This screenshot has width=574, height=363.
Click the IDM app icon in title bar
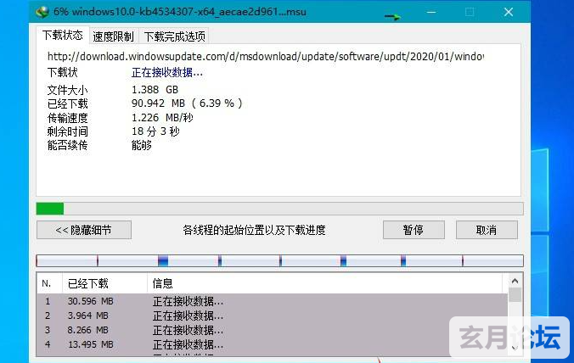(x=42, y=12)
